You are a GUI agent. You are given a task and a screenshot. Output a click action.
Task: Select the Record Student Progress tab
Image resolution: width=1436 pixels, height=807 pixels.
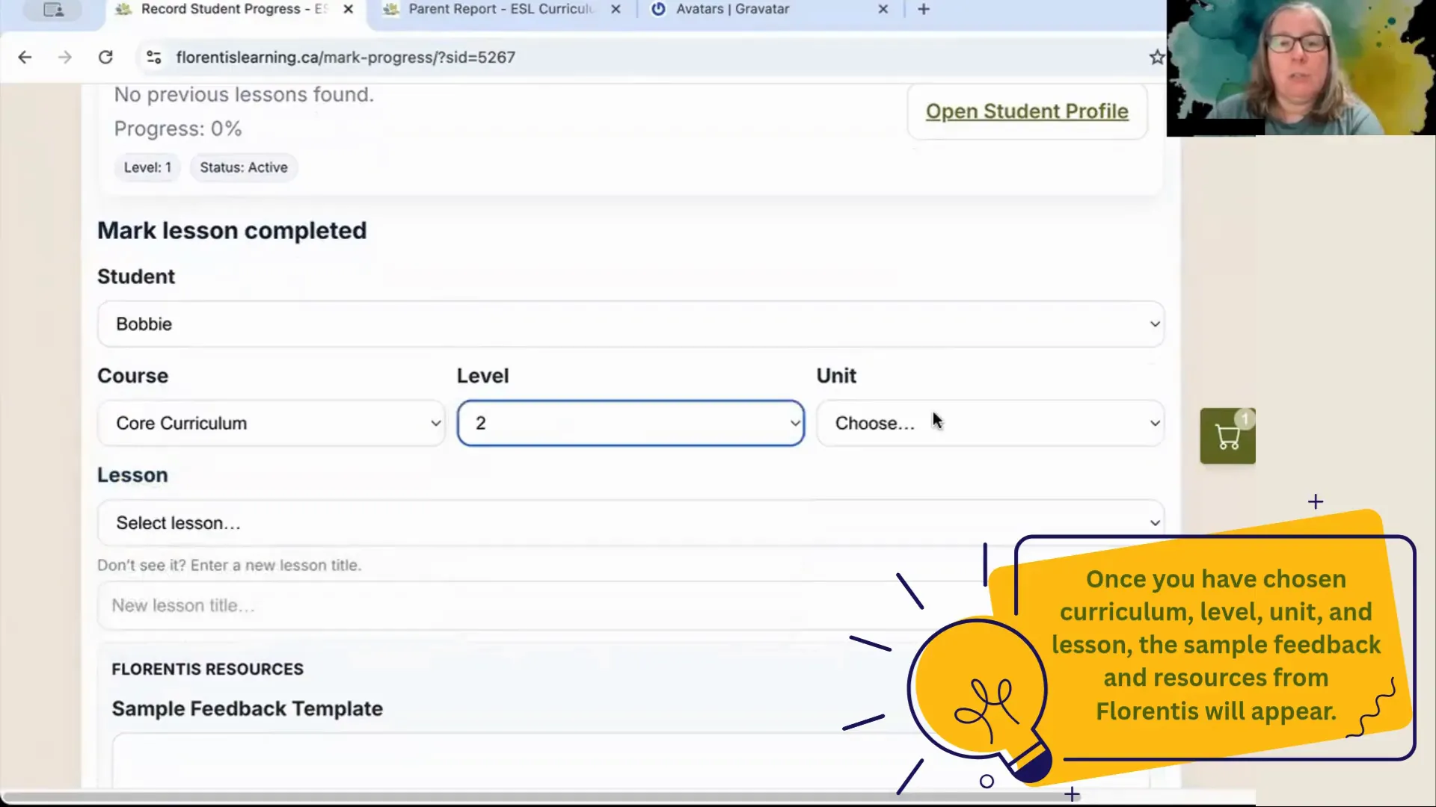pos(224,10)
